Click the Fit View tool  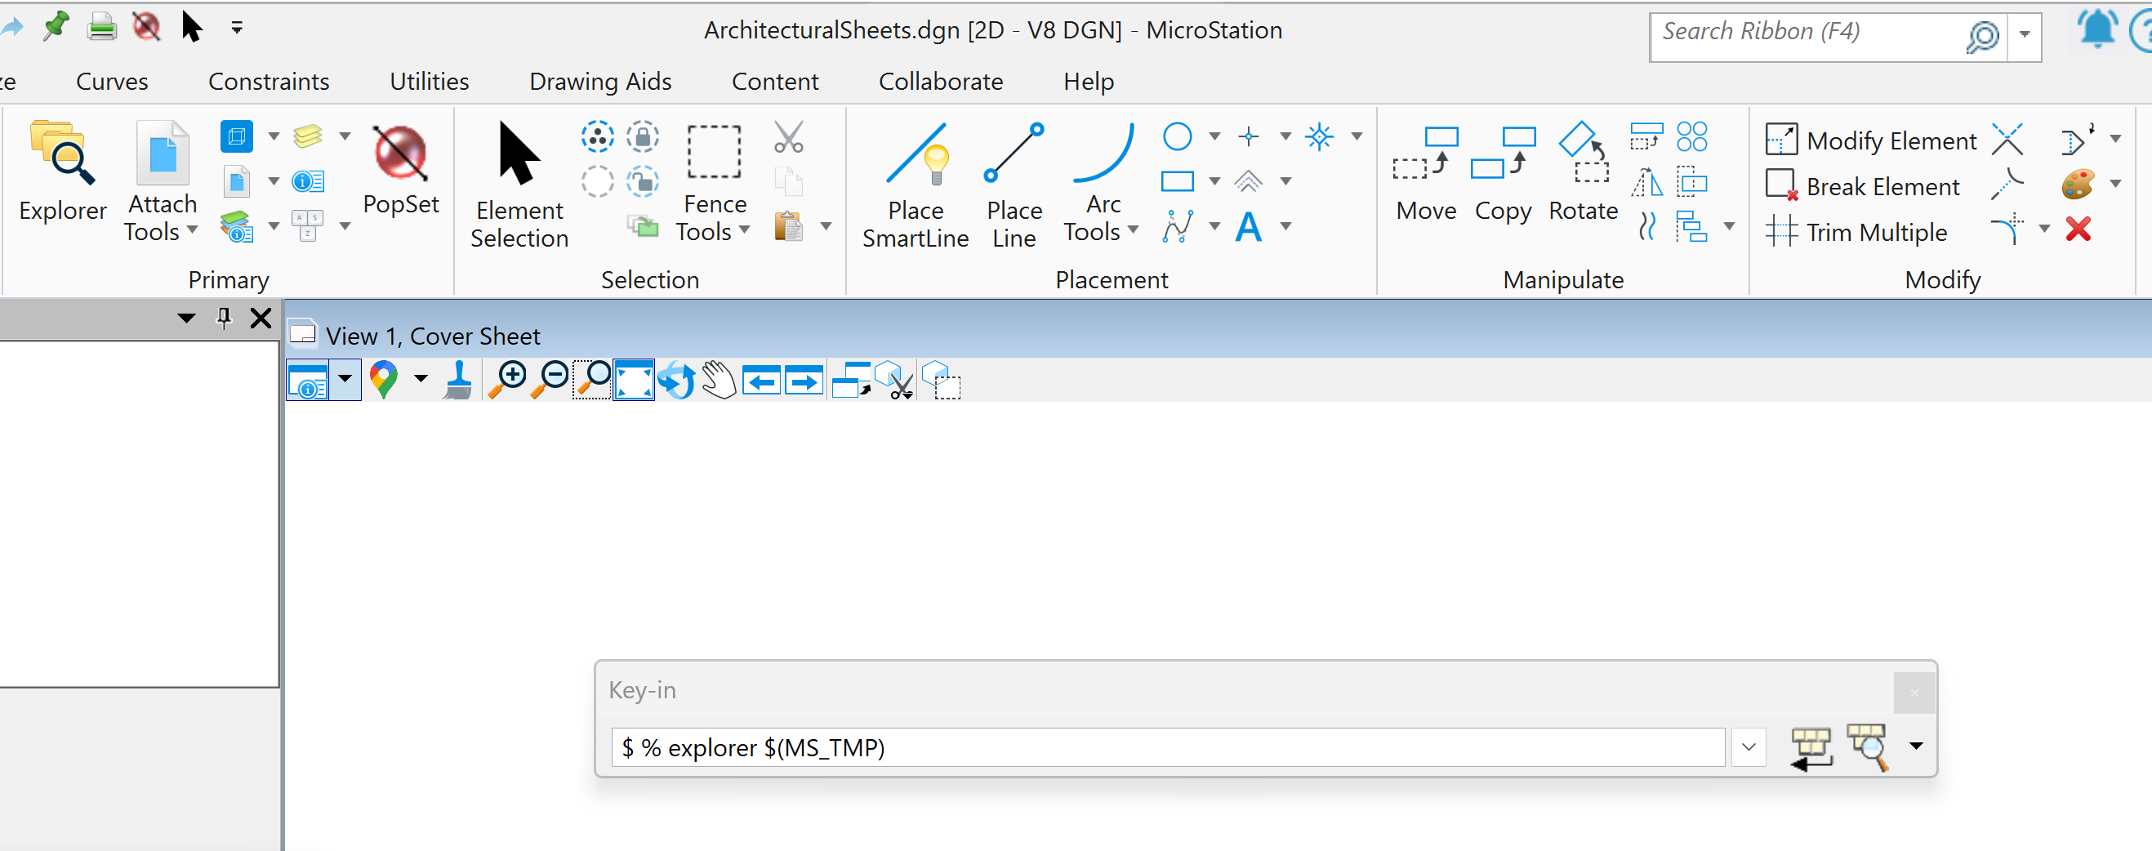coord(634,381)
